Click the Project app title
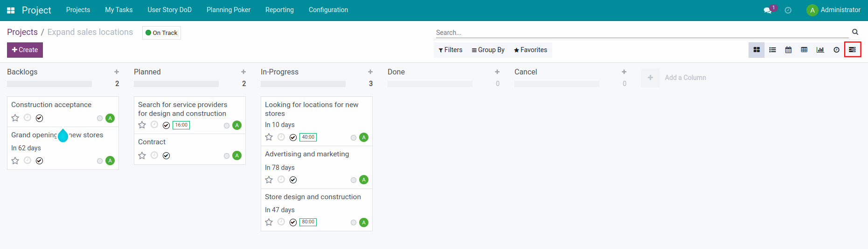Image resolution: width=868 pixels, height=249 pixels. (36, 10)
